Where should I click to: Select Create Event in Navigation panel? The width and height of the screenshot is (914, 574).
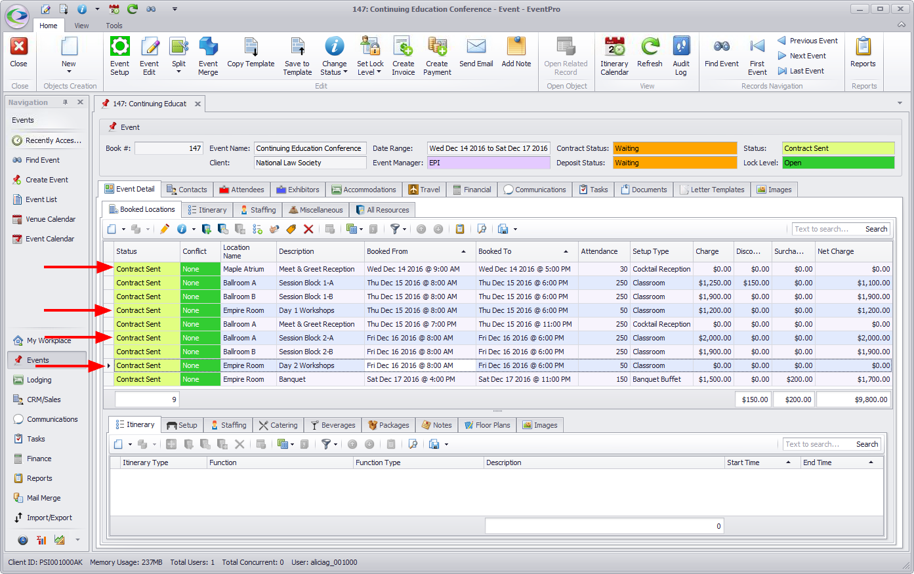[x=40, y=180]
